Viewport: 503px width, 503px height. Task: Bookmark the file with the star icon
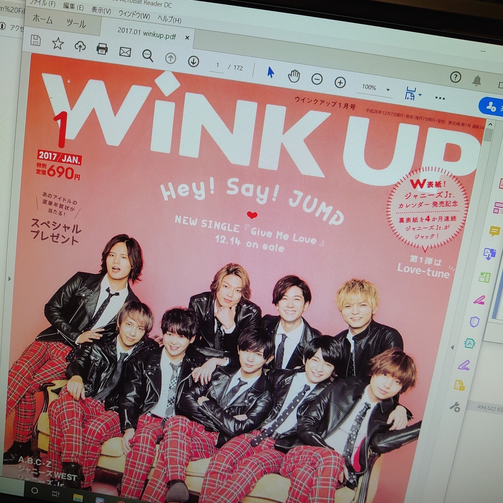58,44
